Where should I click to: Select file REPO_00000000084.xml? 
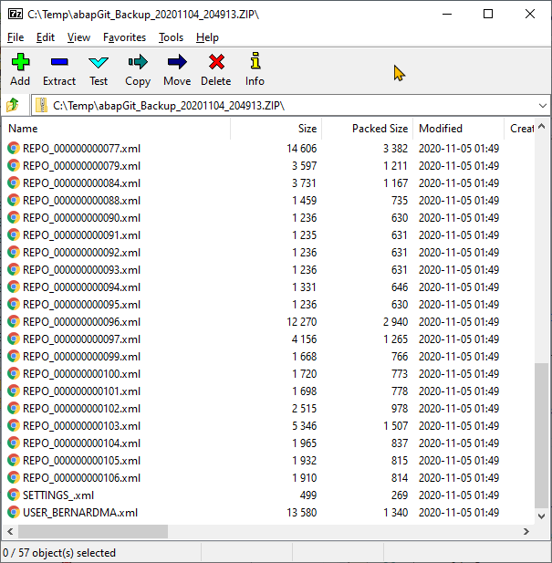click(x=81, y=183)
